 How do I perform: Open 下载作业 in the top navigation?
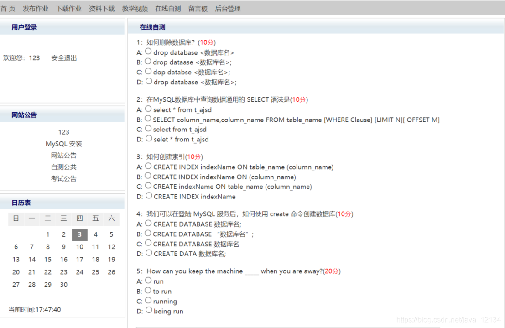pos(68,9)
